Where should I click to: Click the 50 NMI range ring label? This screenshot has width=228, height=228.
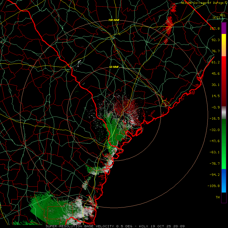[114, 67]
